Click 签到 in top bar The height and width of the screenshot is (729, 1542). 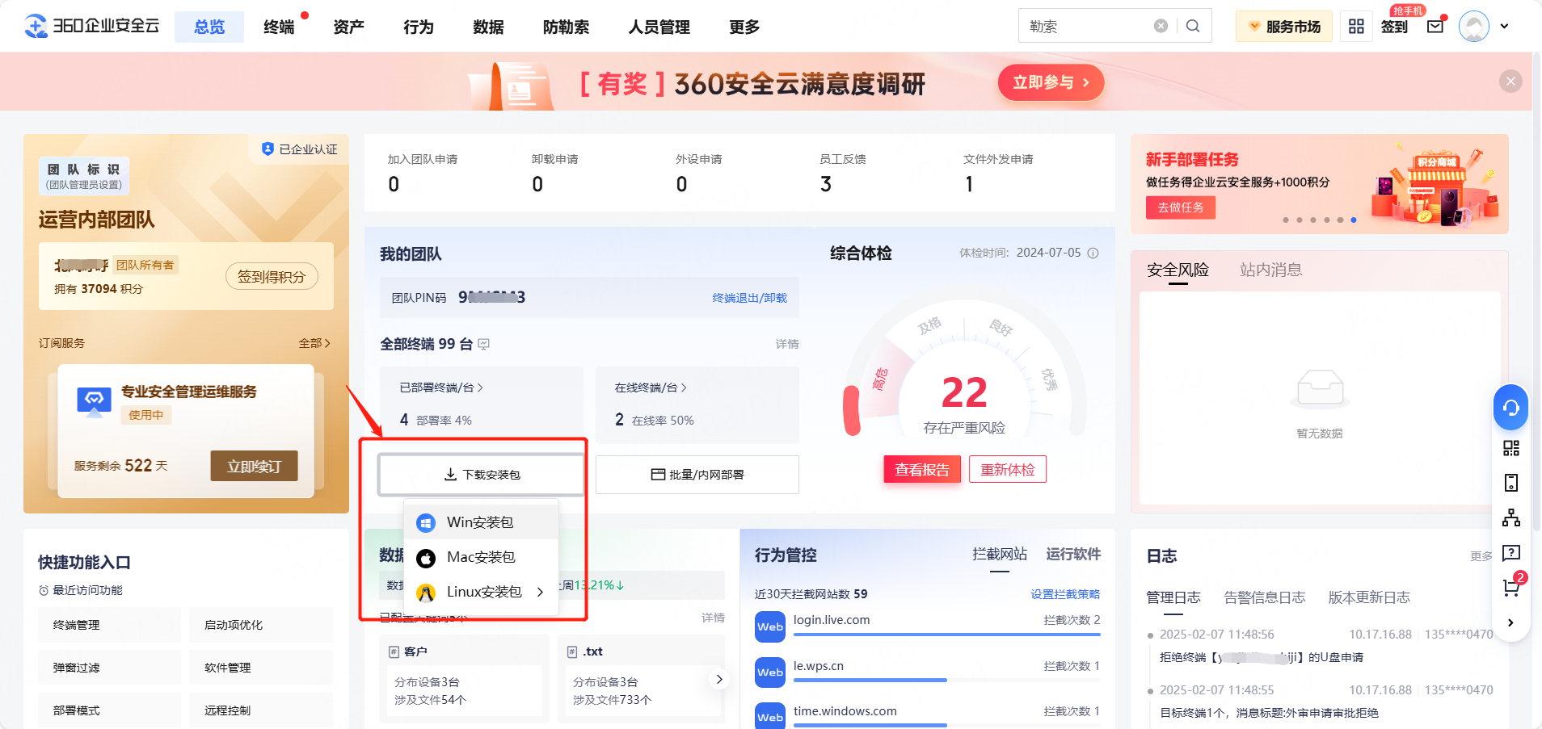click(1394, 27)
